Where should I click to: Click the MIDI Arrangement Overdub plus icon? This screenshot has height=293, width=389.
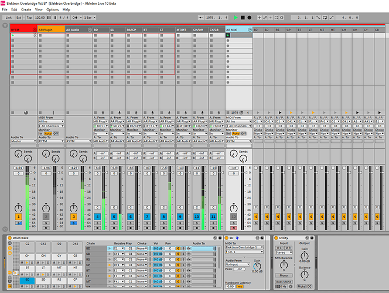click(260, 18)
